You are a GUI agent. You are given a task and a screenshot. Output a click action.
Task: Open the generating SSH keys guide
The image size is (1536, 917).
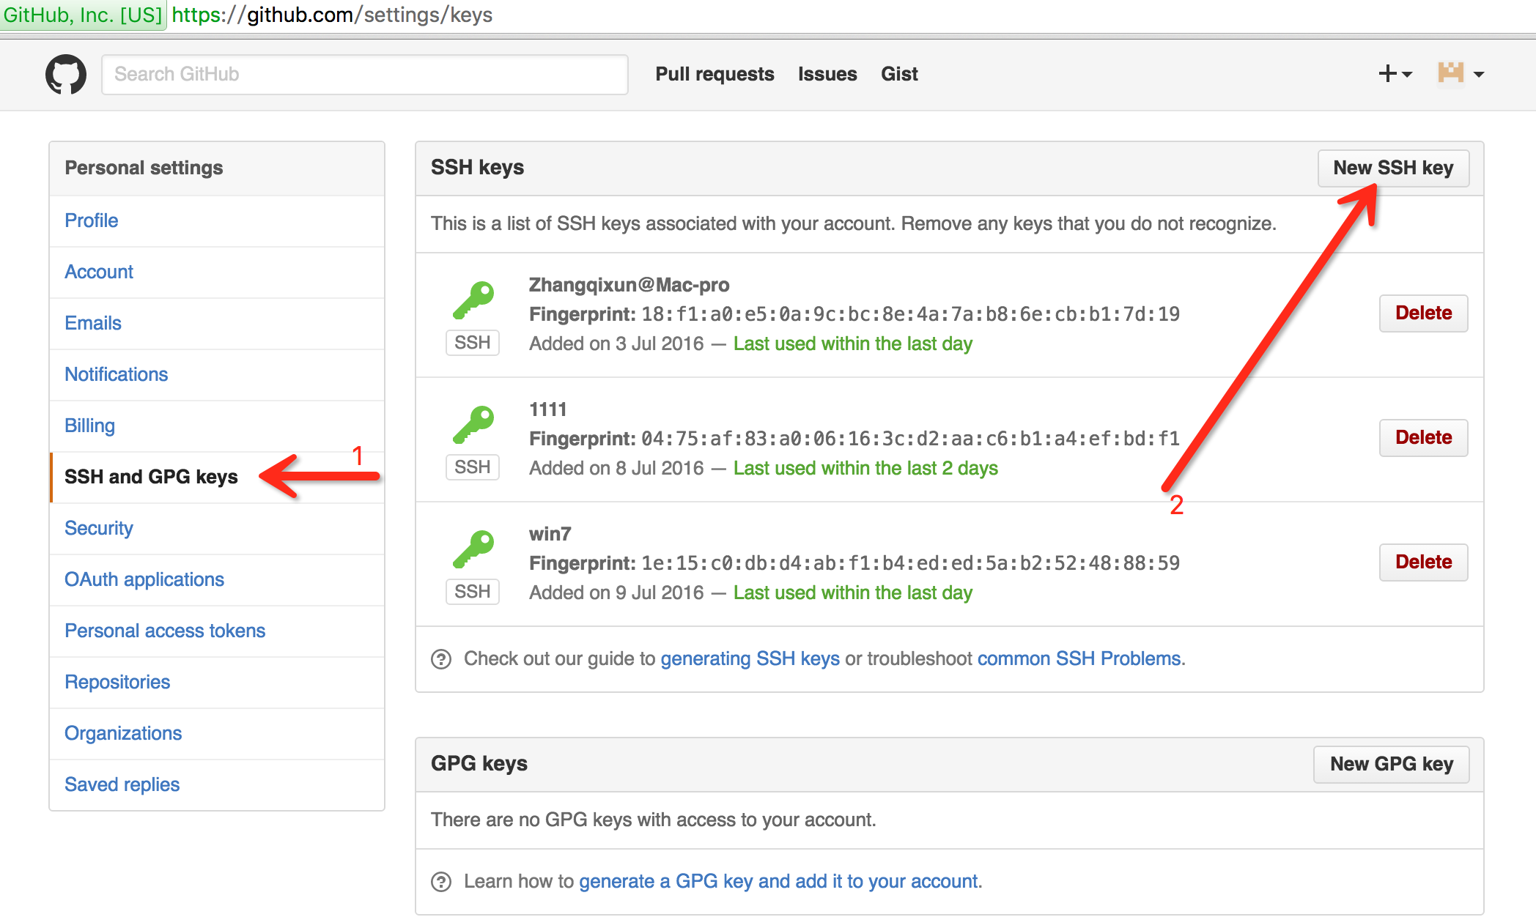pos(750,658)
